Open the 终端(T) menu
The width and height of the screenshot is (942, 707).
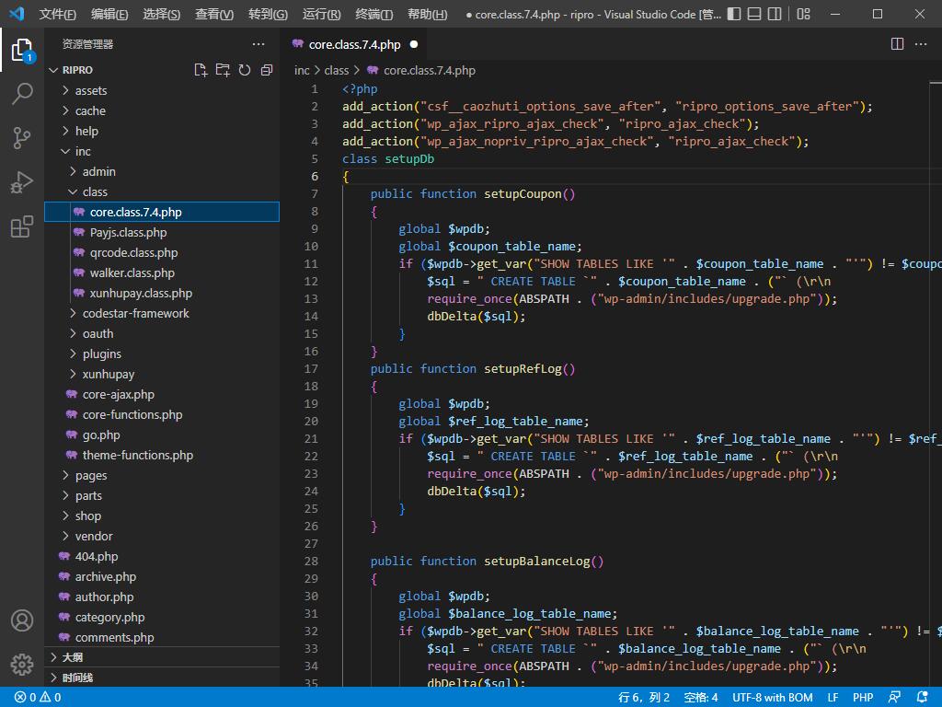373,15
